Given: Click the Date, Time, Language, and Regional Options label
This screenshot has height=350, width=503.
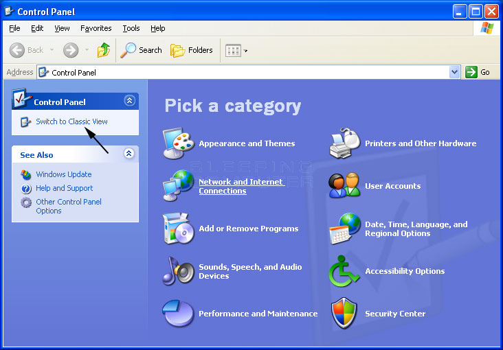Looking at the screenshot, I should 416,229.
